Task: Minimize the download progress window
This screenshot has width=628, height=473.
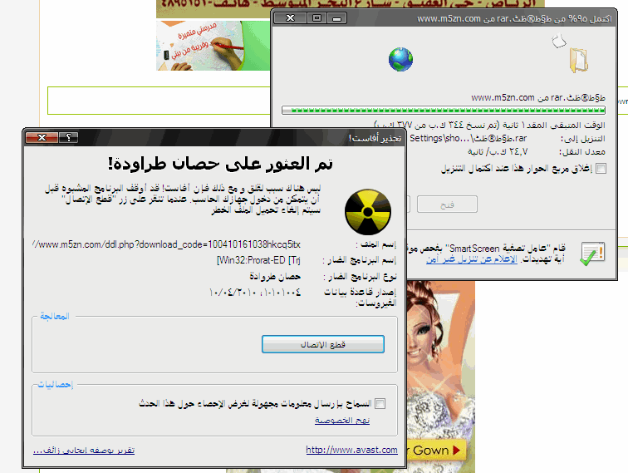Action: coord(336,18)
